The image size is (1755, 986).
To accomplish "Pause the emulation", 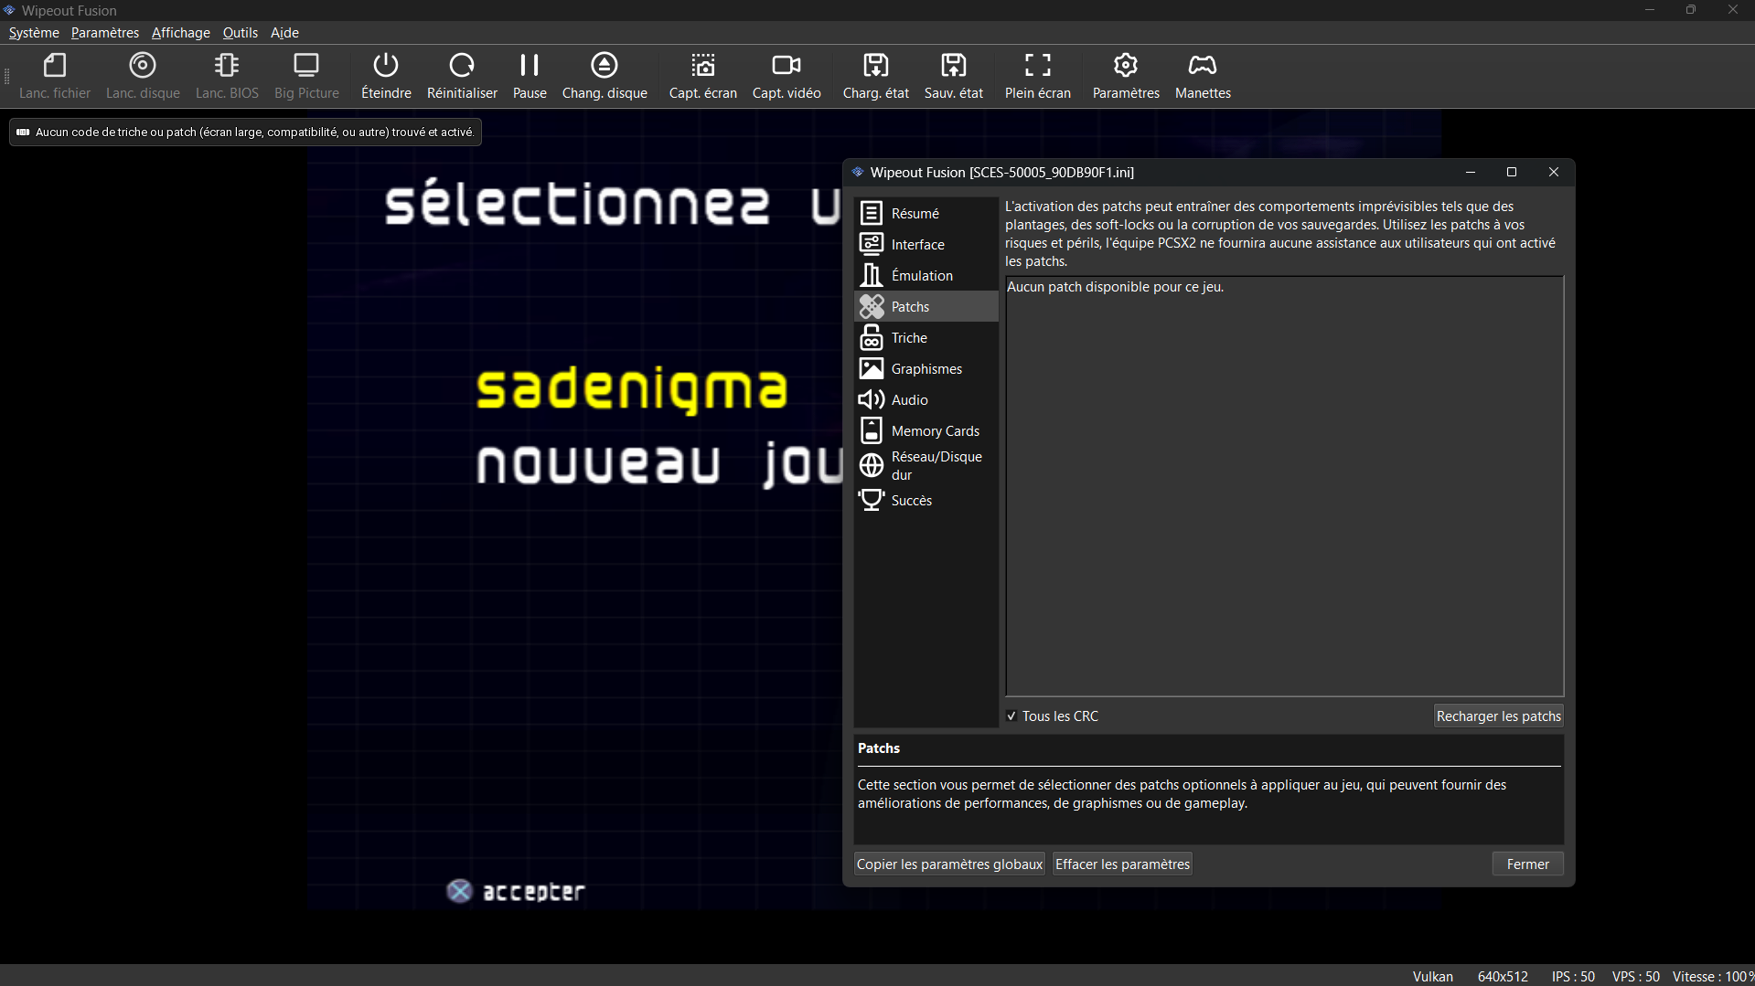I will pyautogui.click(x=530, y=76).
